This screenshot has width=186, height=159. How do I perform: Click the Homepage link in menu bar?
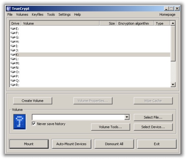(x=167, y=14)
